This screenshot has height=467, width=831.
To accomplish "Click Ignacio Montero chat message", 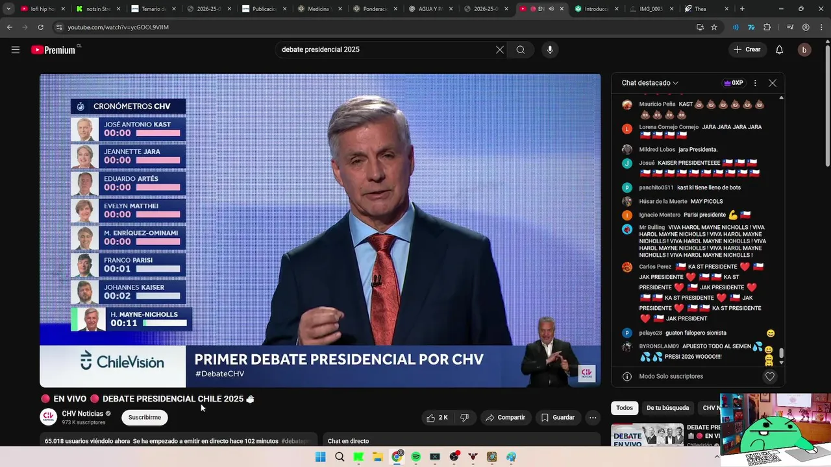I will [695, 215].
